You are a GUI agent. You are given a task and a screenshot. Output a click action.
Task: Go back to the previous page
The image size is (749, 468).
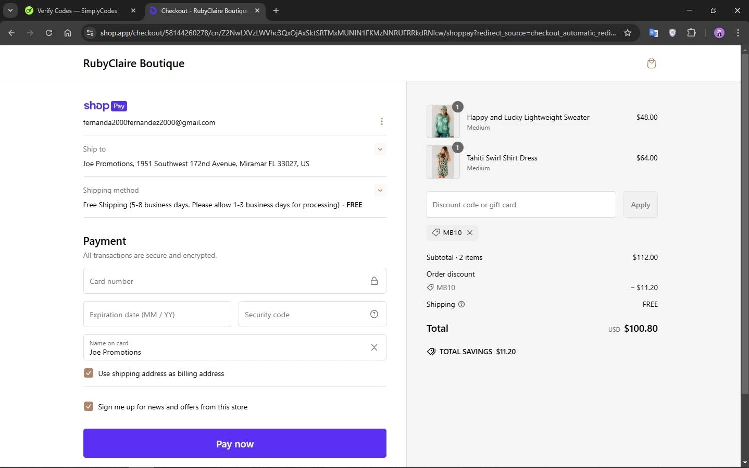(x=12, y=33)
